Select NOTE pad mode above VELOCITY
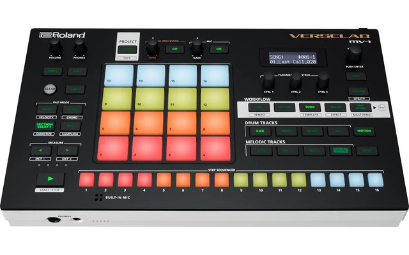 point(47,110)
